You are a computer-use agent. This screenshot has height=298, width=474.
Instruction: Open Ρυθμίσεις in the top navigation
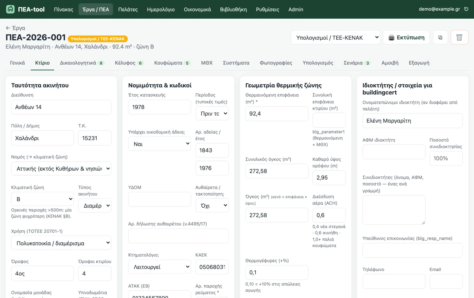pyautogui.click(x=268, y=9)
